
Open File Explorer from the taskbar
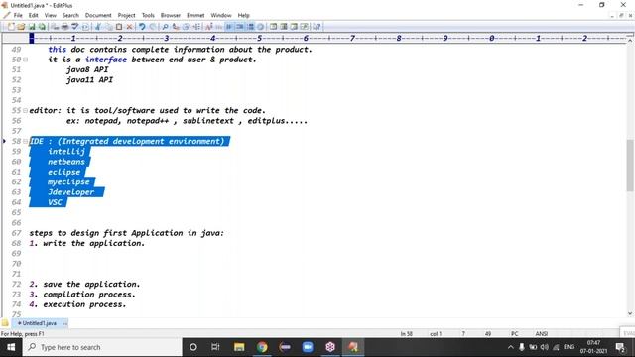coord(239,347)
